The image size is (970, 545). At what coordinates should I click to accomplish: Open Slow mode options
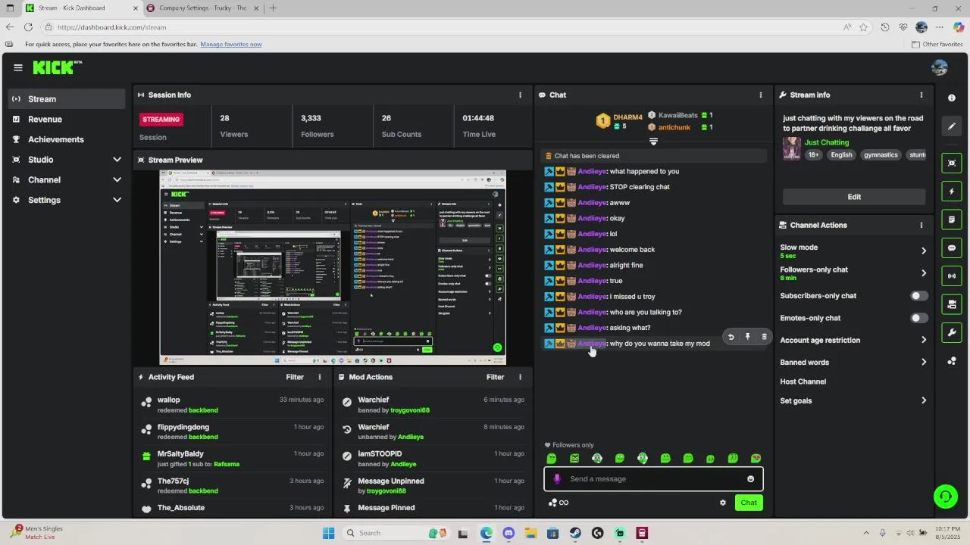click(x=853, y=251)
